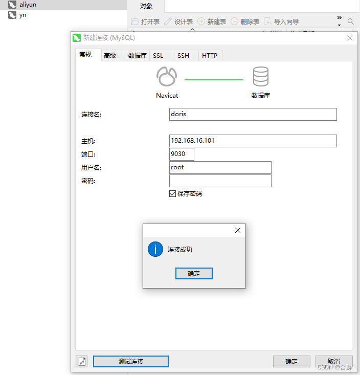The image size is (360, 375).
Task: Click 新建表 toolbar button
Action: pos(212,22)
